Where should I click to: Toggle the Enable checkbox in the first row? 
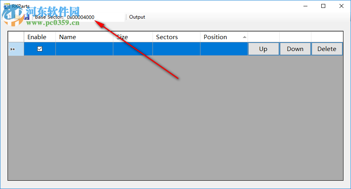click(40, 49)
